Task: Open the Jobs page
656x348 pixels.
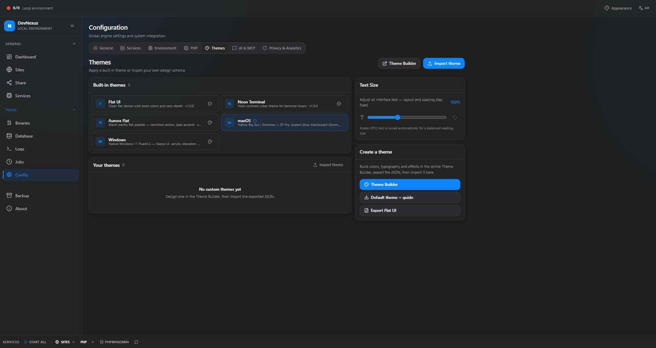Action: [x=41, y=162]
